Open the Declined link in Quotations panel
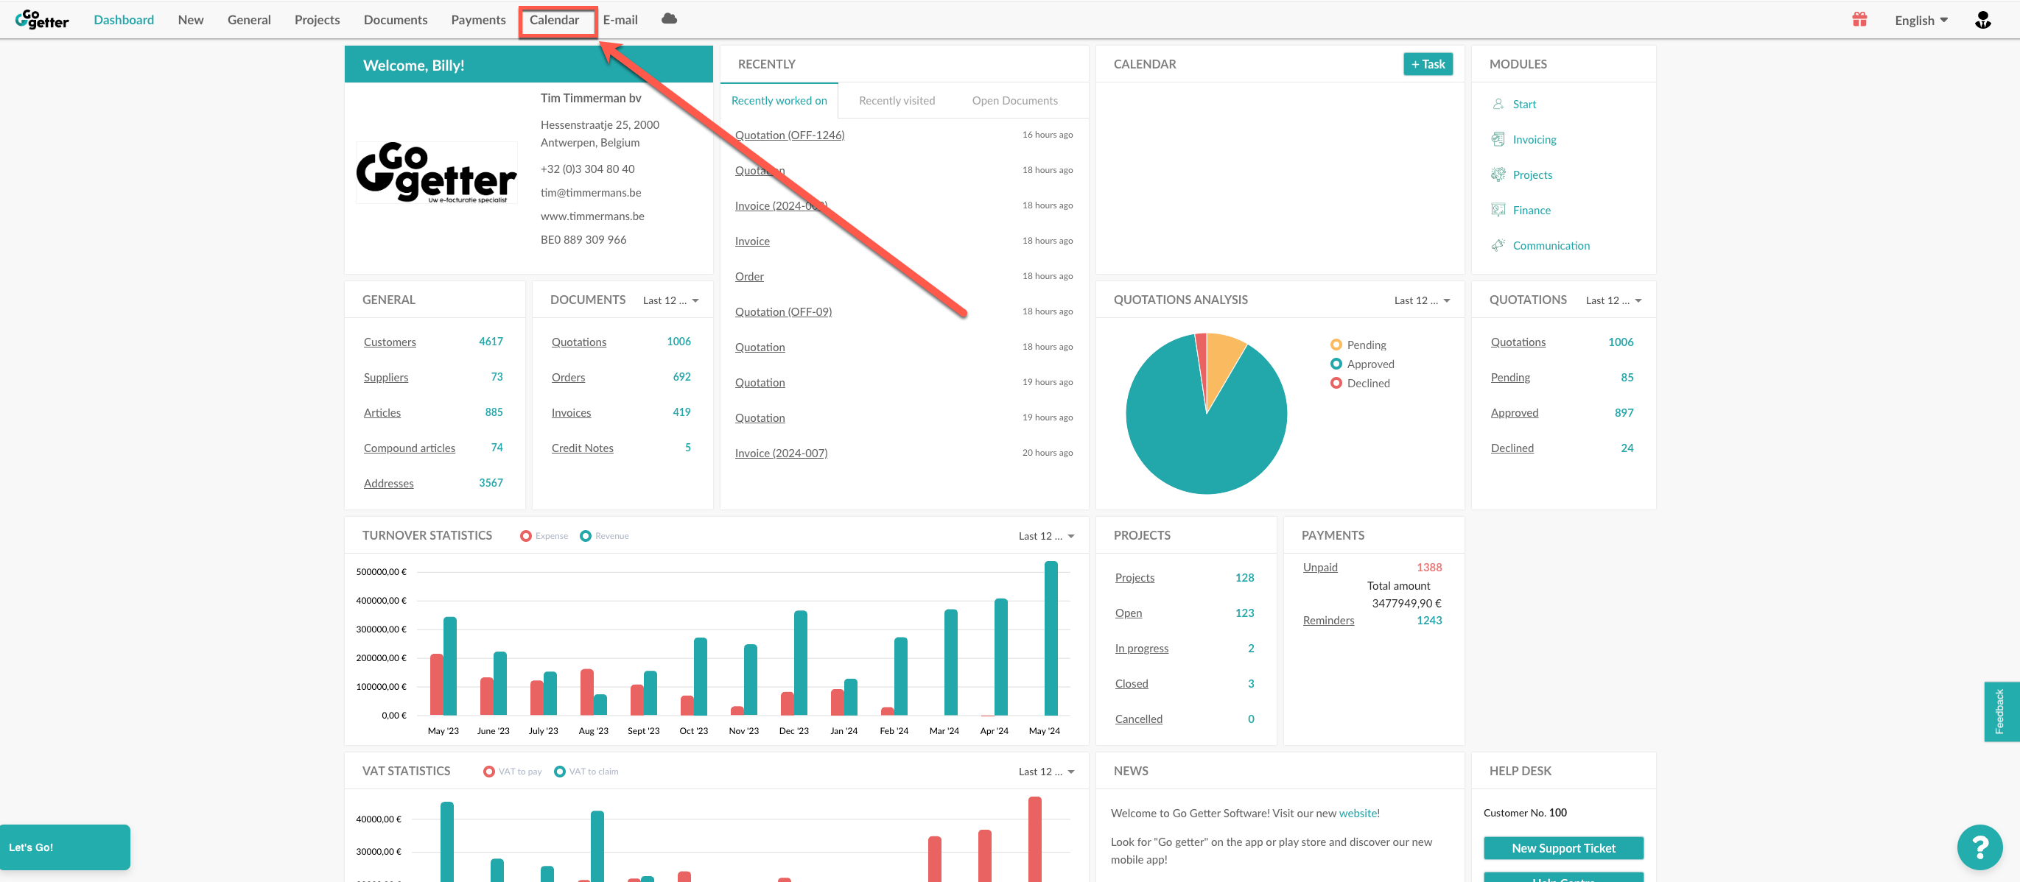 click(1511, 448)
